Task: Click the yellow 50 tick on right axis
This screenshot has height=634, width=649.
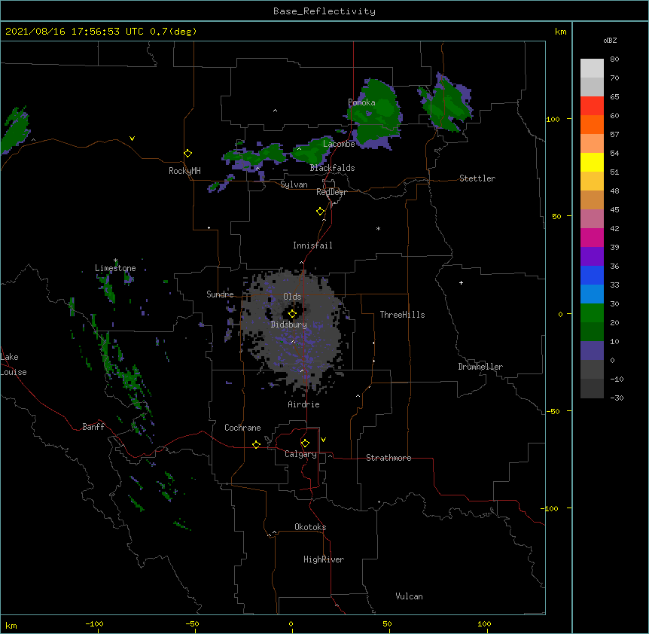Action: pyautogui.click(x=556, y=216)
